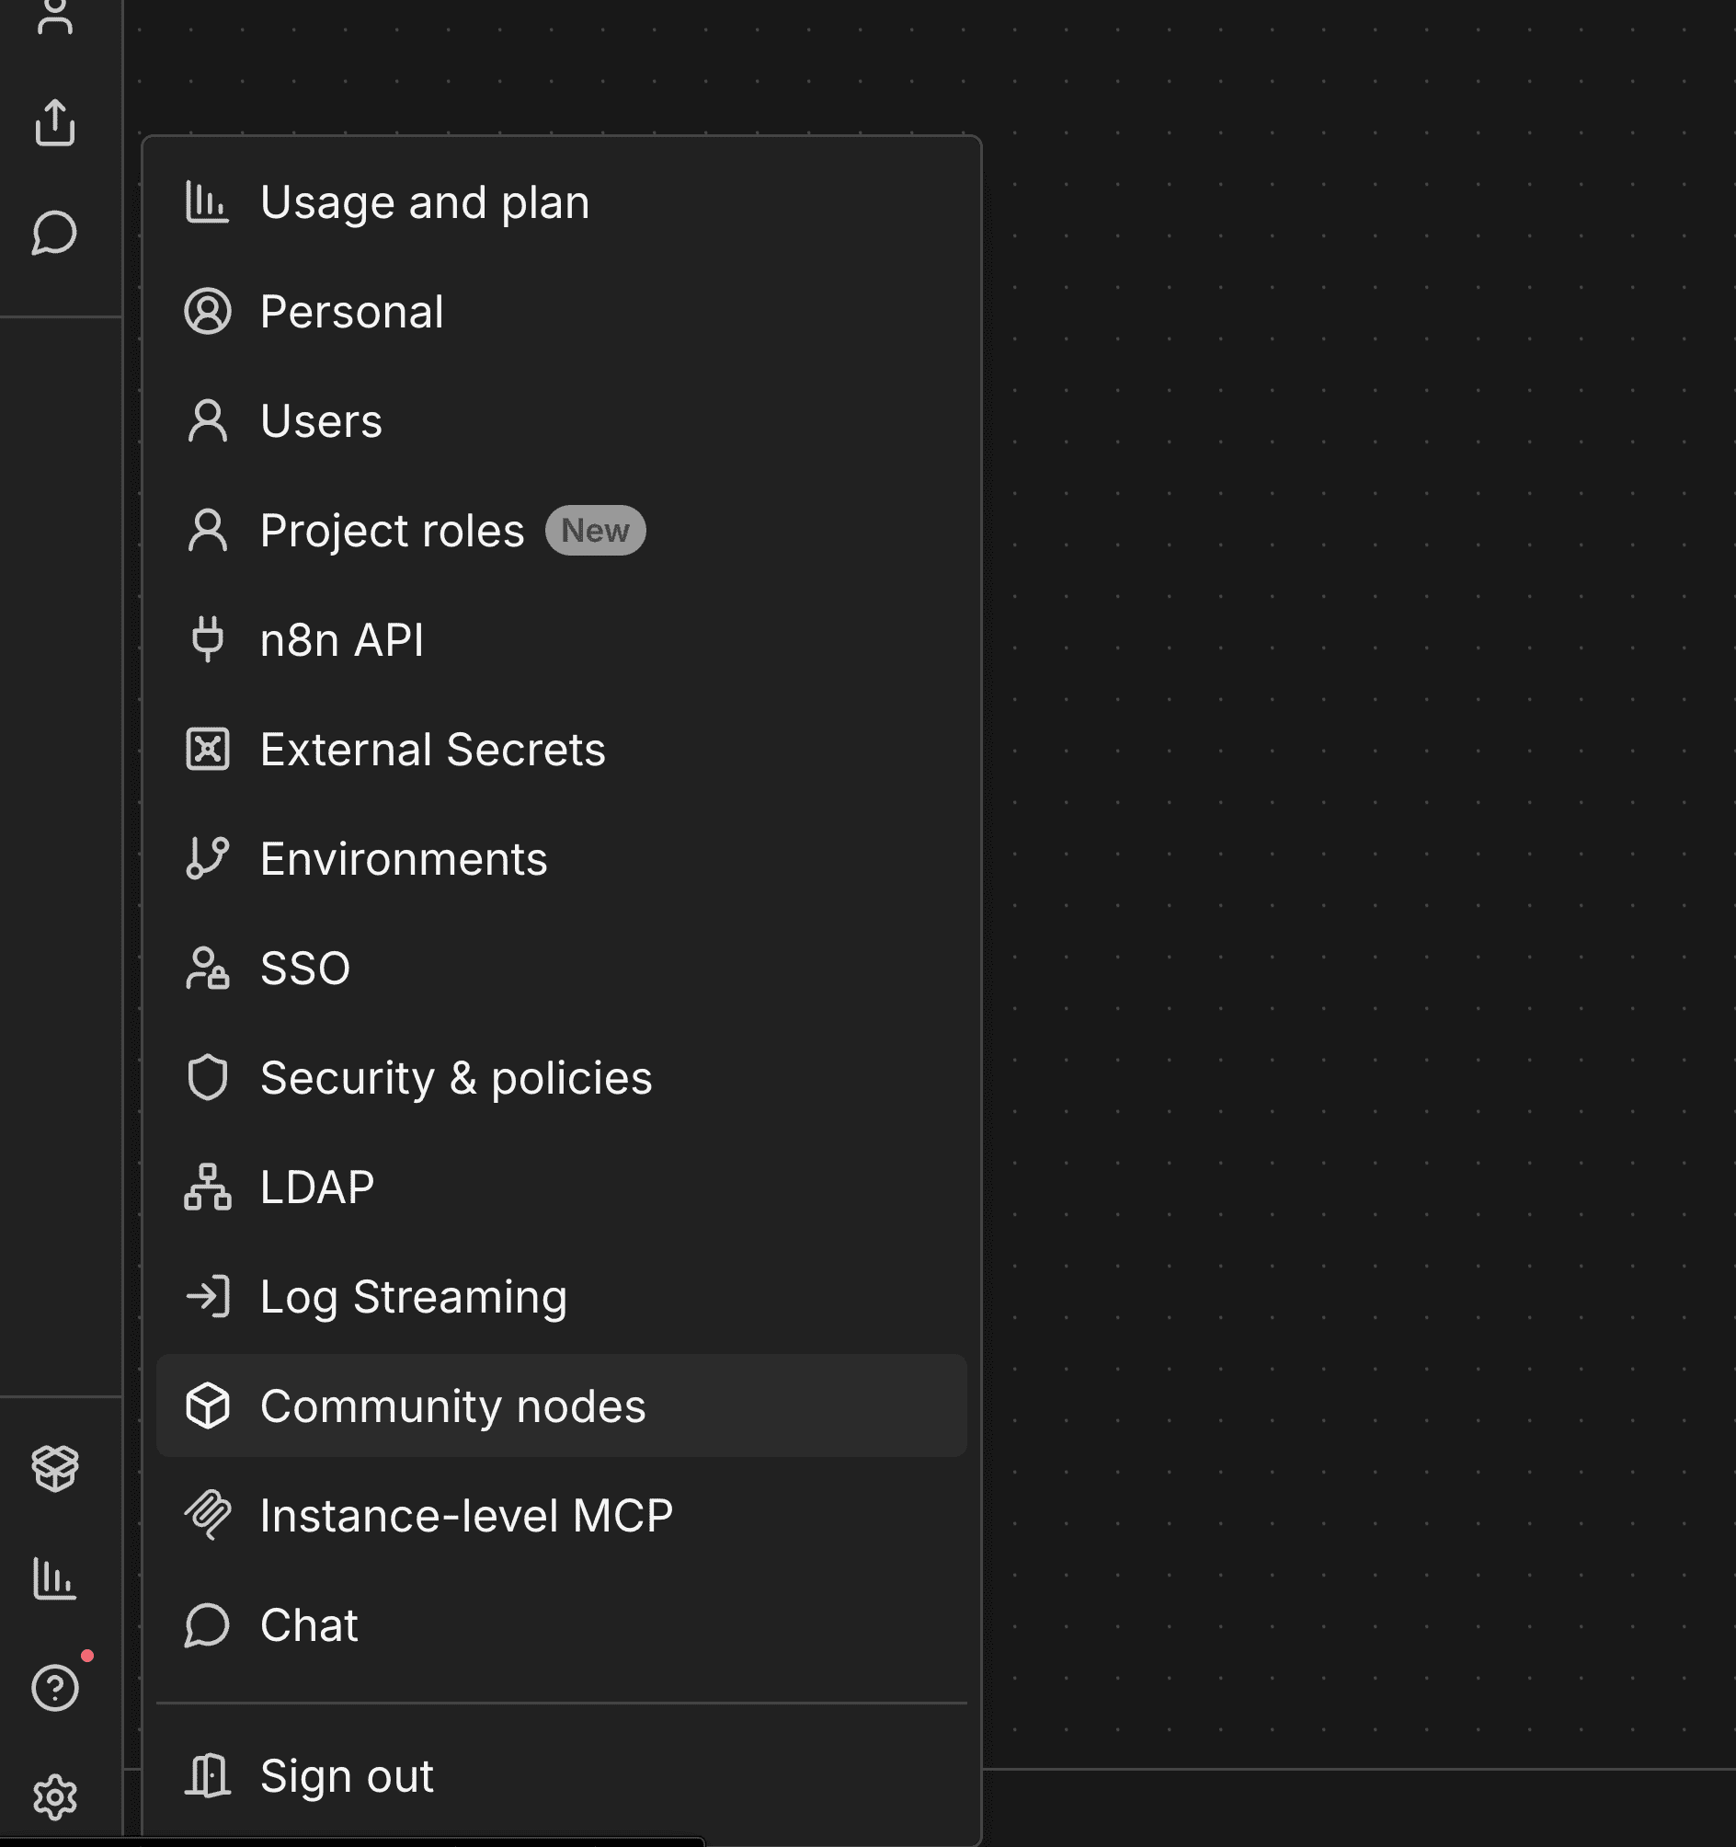
Task: Select Environments in the menu
Action: coord(403,858)
